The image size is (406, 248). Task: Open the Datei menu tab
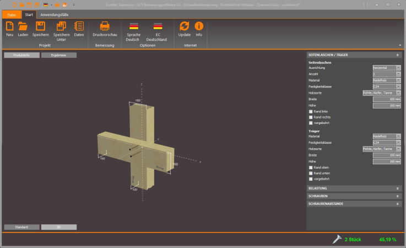[12, 14]
